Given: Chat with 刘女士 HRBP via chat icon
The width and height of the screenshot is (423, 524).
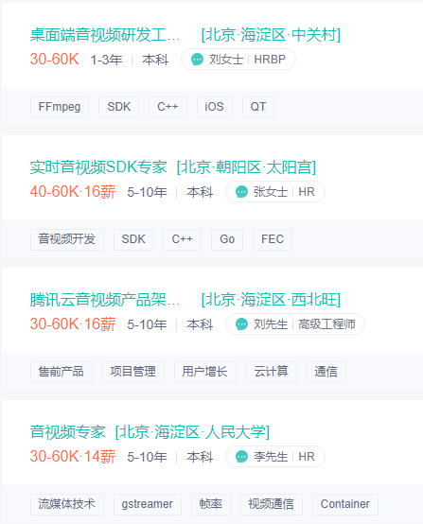Looking at the screenshot, I should click(197, 60).
